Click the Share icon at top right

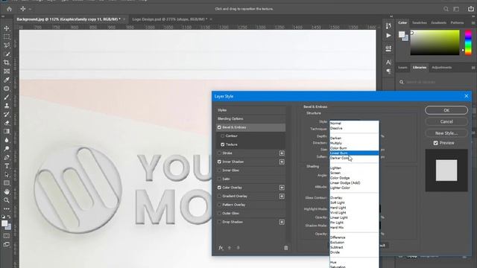click(x=470, y=9)
